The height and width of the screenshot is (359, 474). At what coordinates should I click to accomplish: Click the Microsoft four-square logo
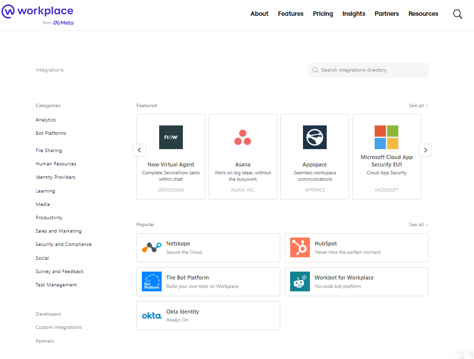(387, 137)
